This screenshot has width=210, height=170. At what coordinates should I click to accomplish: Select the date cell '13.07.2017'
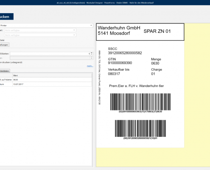click(52, 84)
